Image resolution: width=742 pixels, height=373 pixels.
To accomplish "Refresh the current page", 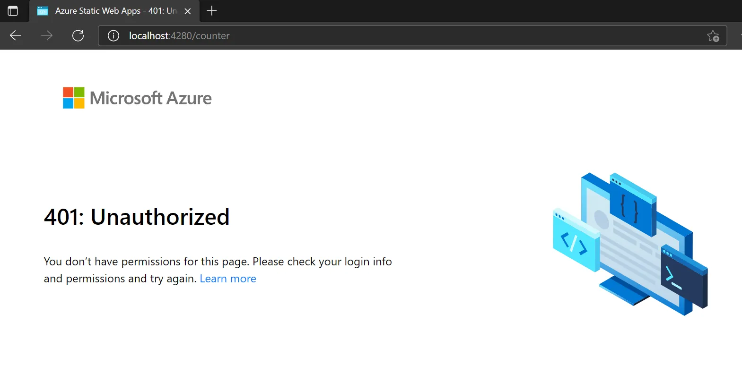I will [x=78, y=35].
